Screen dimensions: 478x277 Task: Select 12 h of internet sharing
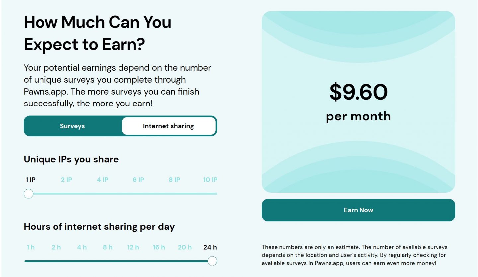[x=133, y=247]
